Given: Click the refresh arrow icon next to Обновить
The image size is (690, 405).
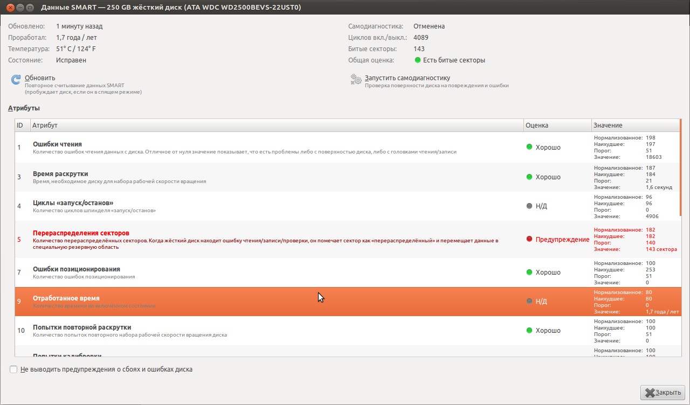Looking at the screenshot, I should [16, 80].
